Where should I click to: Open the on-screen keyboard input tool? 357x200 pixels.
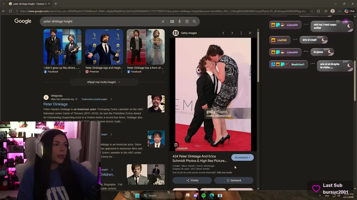[172, 21]
